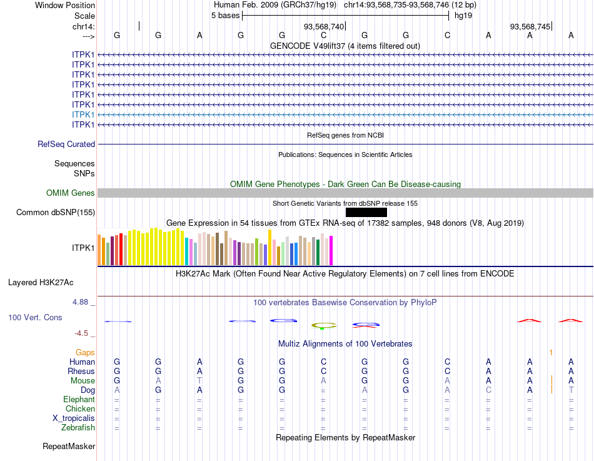Click the 100 Vert. Cons label
This screenshot has width=594, height=461.
(x=35, y=317)
